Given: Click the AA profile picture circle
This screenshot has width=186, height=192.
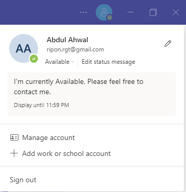Looking at the screenshot, I should 24,48.
